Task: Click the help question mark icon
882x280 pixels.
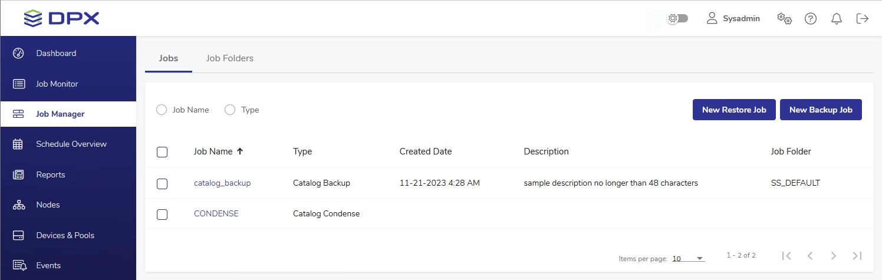Action: [x=811, y=18]
